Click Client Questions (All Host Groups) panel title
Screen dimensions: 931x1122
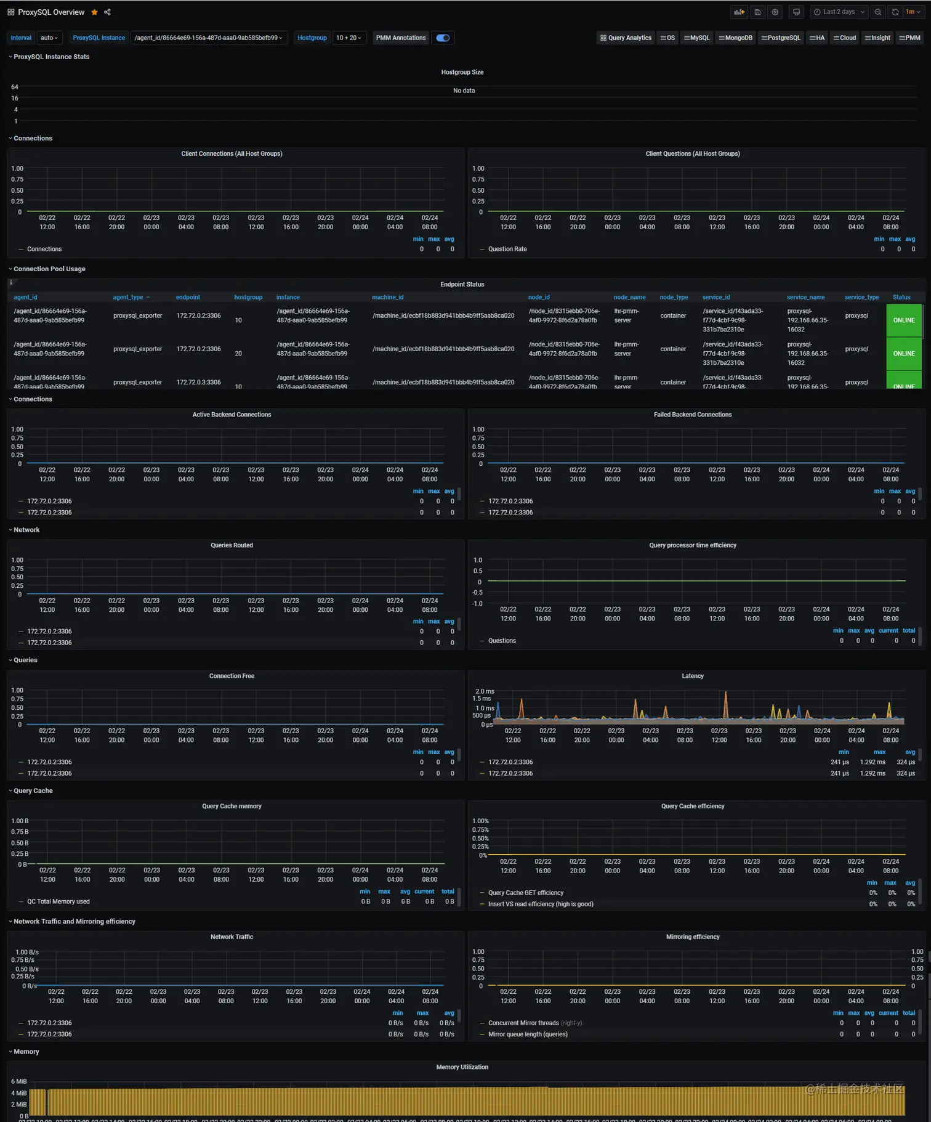693,153
